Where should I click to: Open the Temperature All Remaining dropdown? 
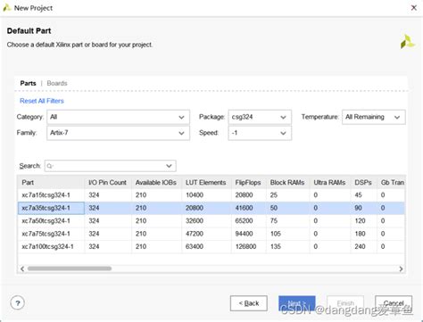point(374,117)
